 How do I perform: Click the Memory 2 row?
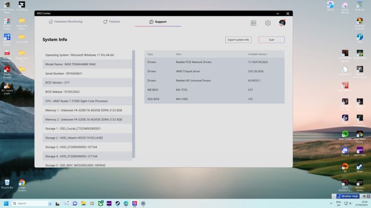[87, 119]
